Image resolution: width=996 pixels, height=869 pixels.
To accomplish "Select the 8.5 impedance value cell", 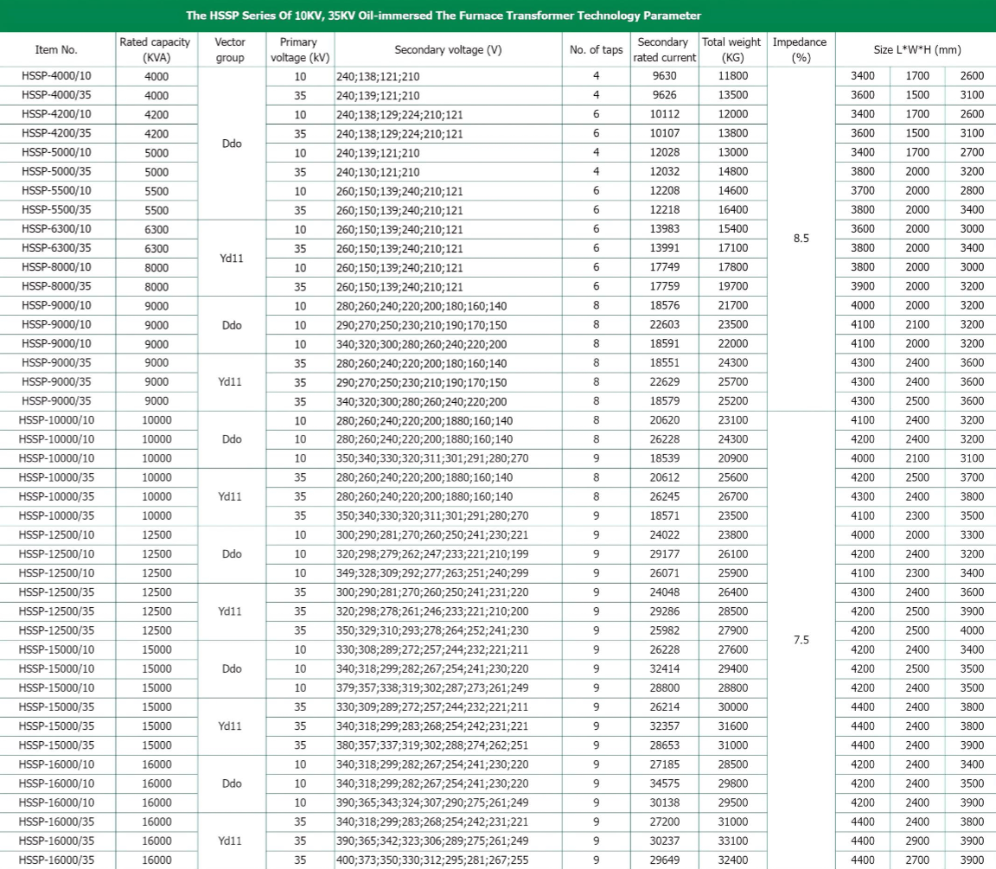I will click(x=800, y=239).
